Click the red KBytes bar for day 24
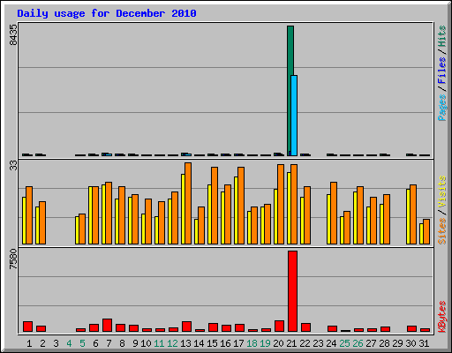Viewport: 452px width, 353px height. pyautogui.click(x=332, y=329)
